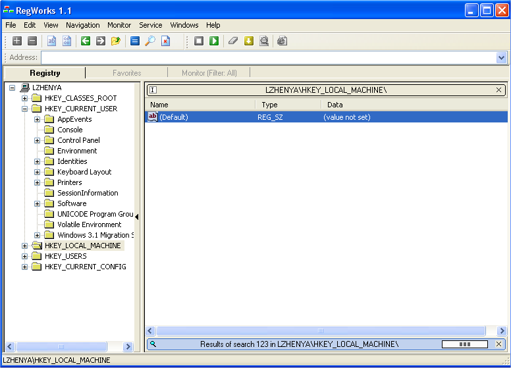Click the 'ab' icon of (Default) value
Image resolution: width=511 pixels, height=368 pixels.
click(153, 117)
